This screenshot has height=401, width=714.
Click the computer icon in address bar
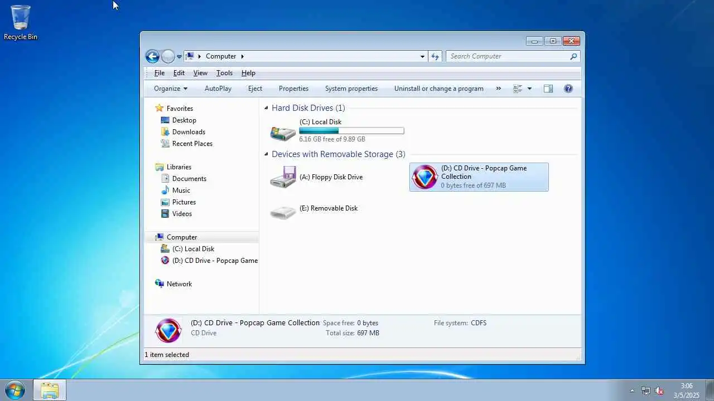pos(190,56)
